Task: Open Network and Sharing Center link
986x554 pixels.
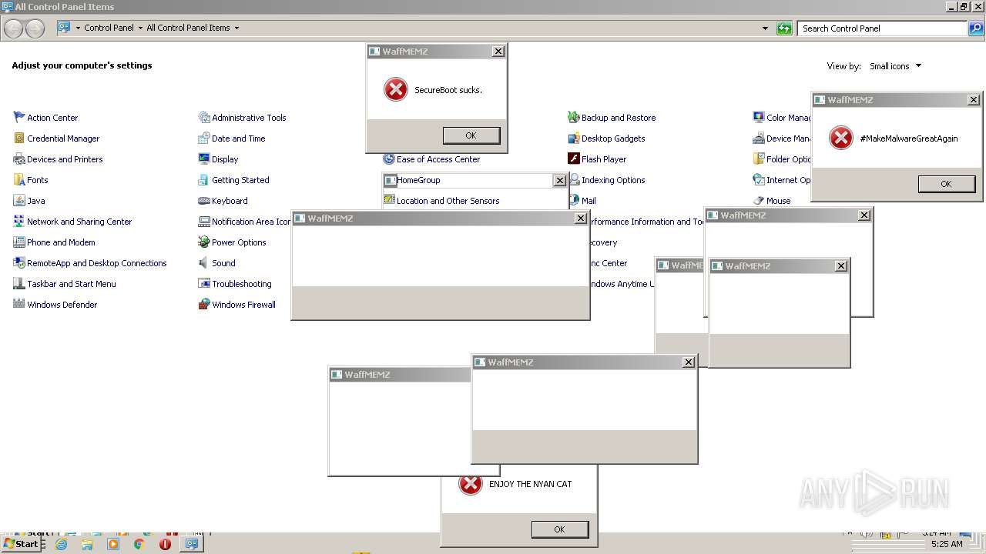Action: 79,222
